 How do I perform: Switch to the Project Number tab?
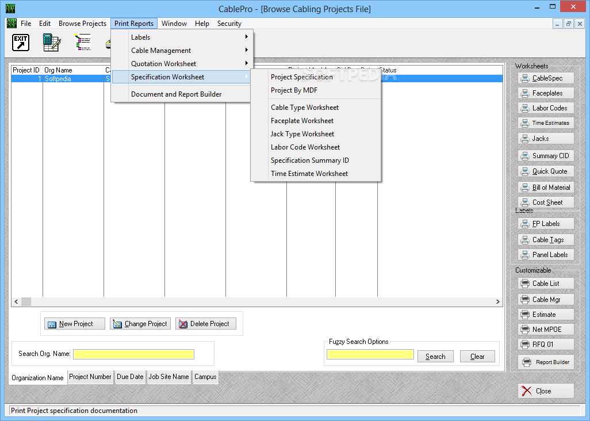90,377
